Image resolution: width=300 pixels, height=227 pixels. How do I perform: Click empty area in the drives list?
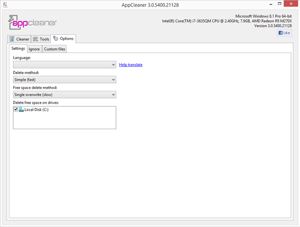tap(64, 121)
